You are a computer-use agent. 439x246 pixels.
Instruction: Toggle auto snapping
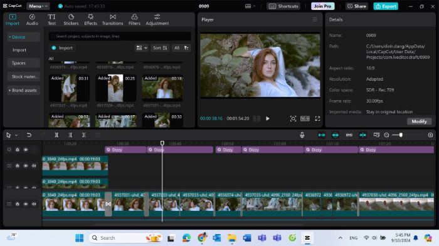tap(335, 135)
